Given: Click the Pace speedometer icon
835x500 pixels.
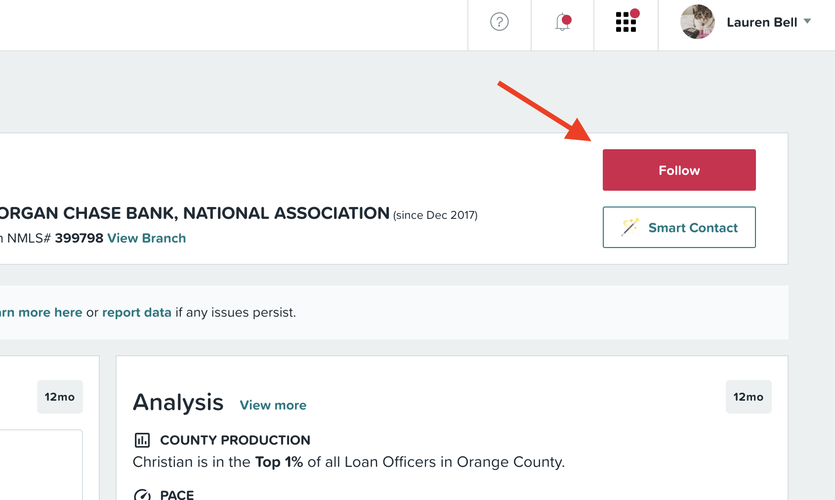Looking at the screenshot, I should click(142, 495).
